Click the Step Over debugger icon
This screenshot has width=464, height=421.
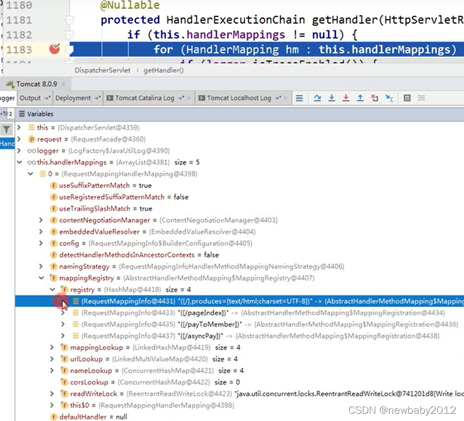pyautogui.click(x=317, y=98)
